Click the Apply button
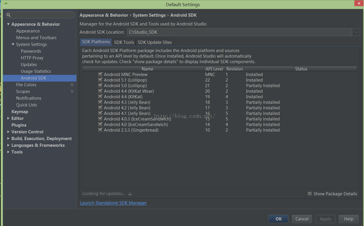This screenshot has width=364, height=226. click(x=325, y=219)
